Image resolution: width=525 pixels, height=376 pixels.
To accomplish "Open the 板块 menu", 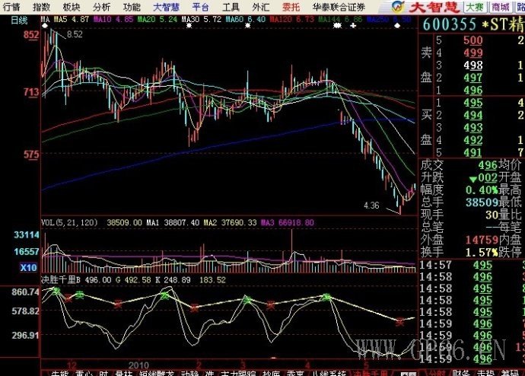I will (72, 6).
